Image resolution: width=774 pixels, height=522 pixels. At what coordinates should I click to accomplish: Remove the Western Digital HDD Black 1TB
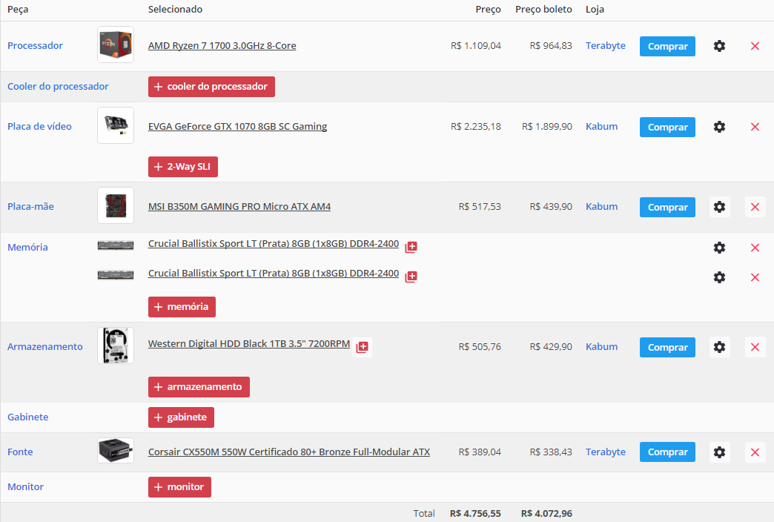pyautogui.click(x=755, y=347)
